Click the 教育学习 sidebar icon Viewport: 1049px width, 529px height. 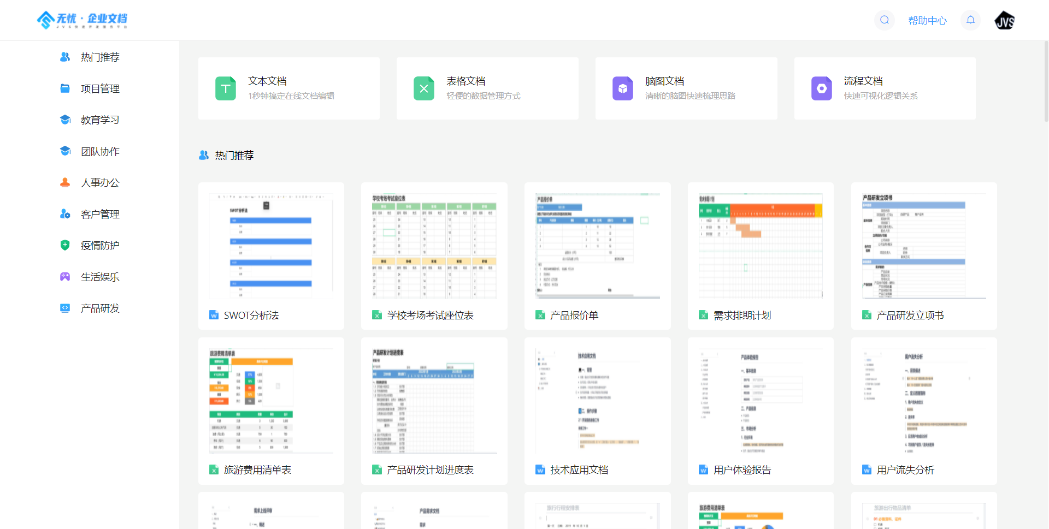[x=65, y=120]
